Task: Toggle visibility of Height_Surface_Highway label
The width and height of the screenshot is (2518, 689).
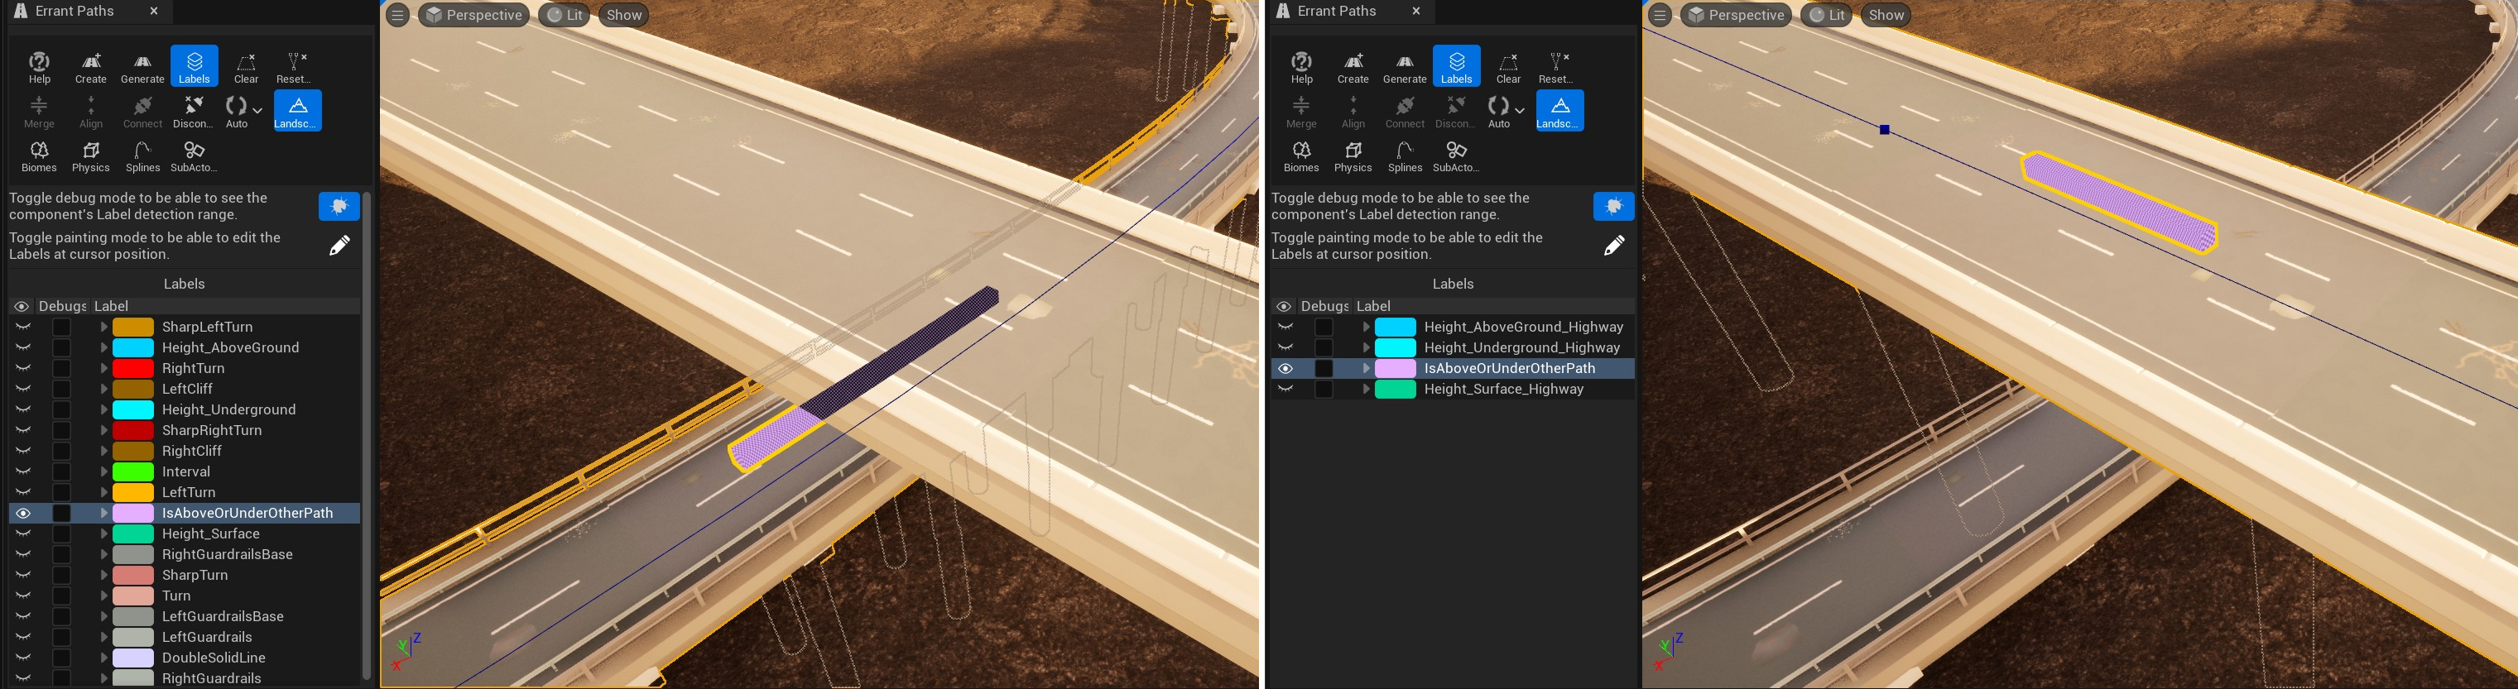Action: pyautogui.click(x=1285, y=389)
